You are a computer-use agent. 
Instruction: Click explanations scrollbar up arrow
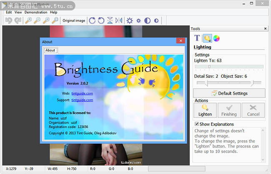[263, 130]
